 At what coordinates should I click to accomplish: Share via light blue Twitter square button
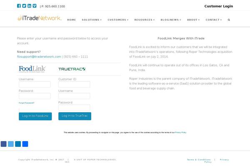11,144
